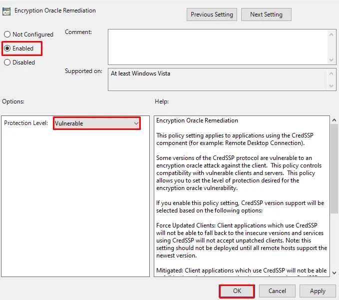Screen dimensions: 339x300
Task: Click the 'Encryption Oracle Remediation' help heading
Action: [197, 120]
